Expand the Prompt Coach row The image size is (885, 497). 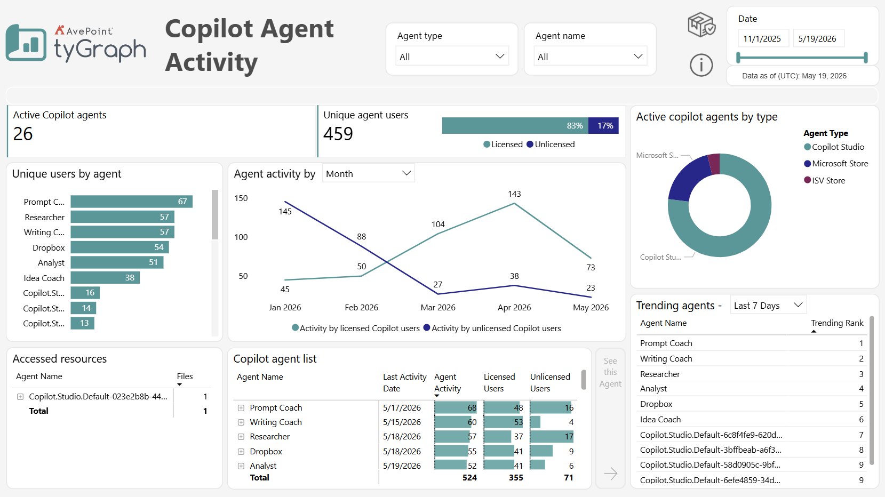tap(241, 408)
